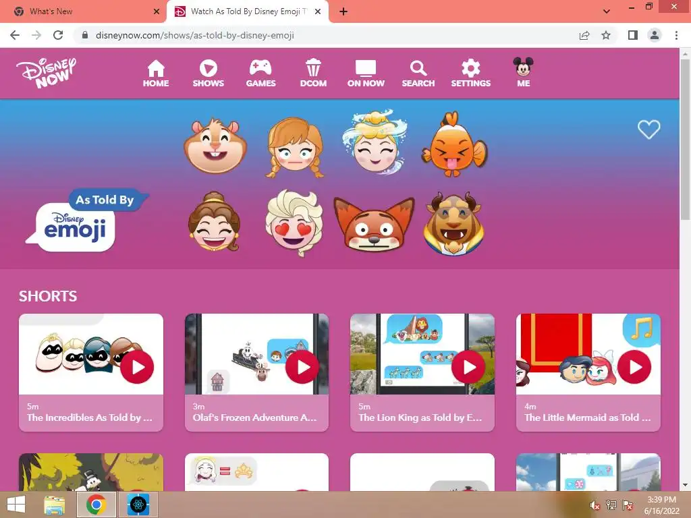This screenshot has height=518, width=691.
Task: Open the ME Mickey profile
Action: point(523,72)
